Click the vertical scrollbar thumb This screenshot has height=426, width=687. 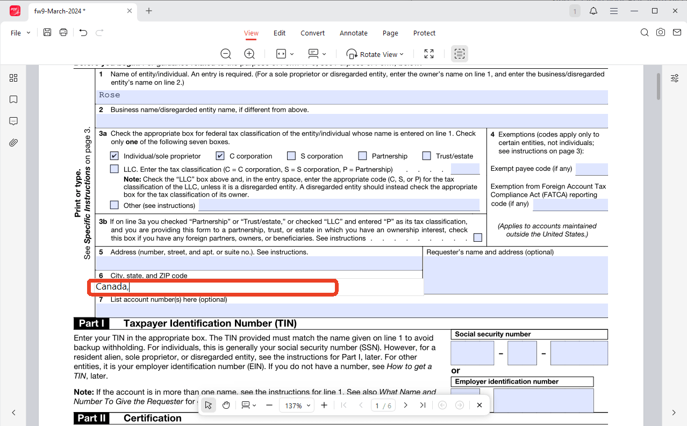pyautogui.click(x=659, y=86)
